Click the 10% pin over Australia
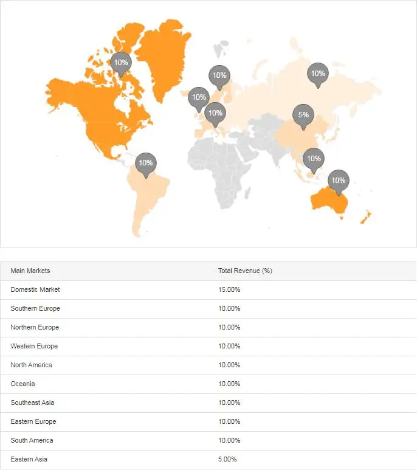The height and width of the screenshot is (470, 417). (338, 180)
